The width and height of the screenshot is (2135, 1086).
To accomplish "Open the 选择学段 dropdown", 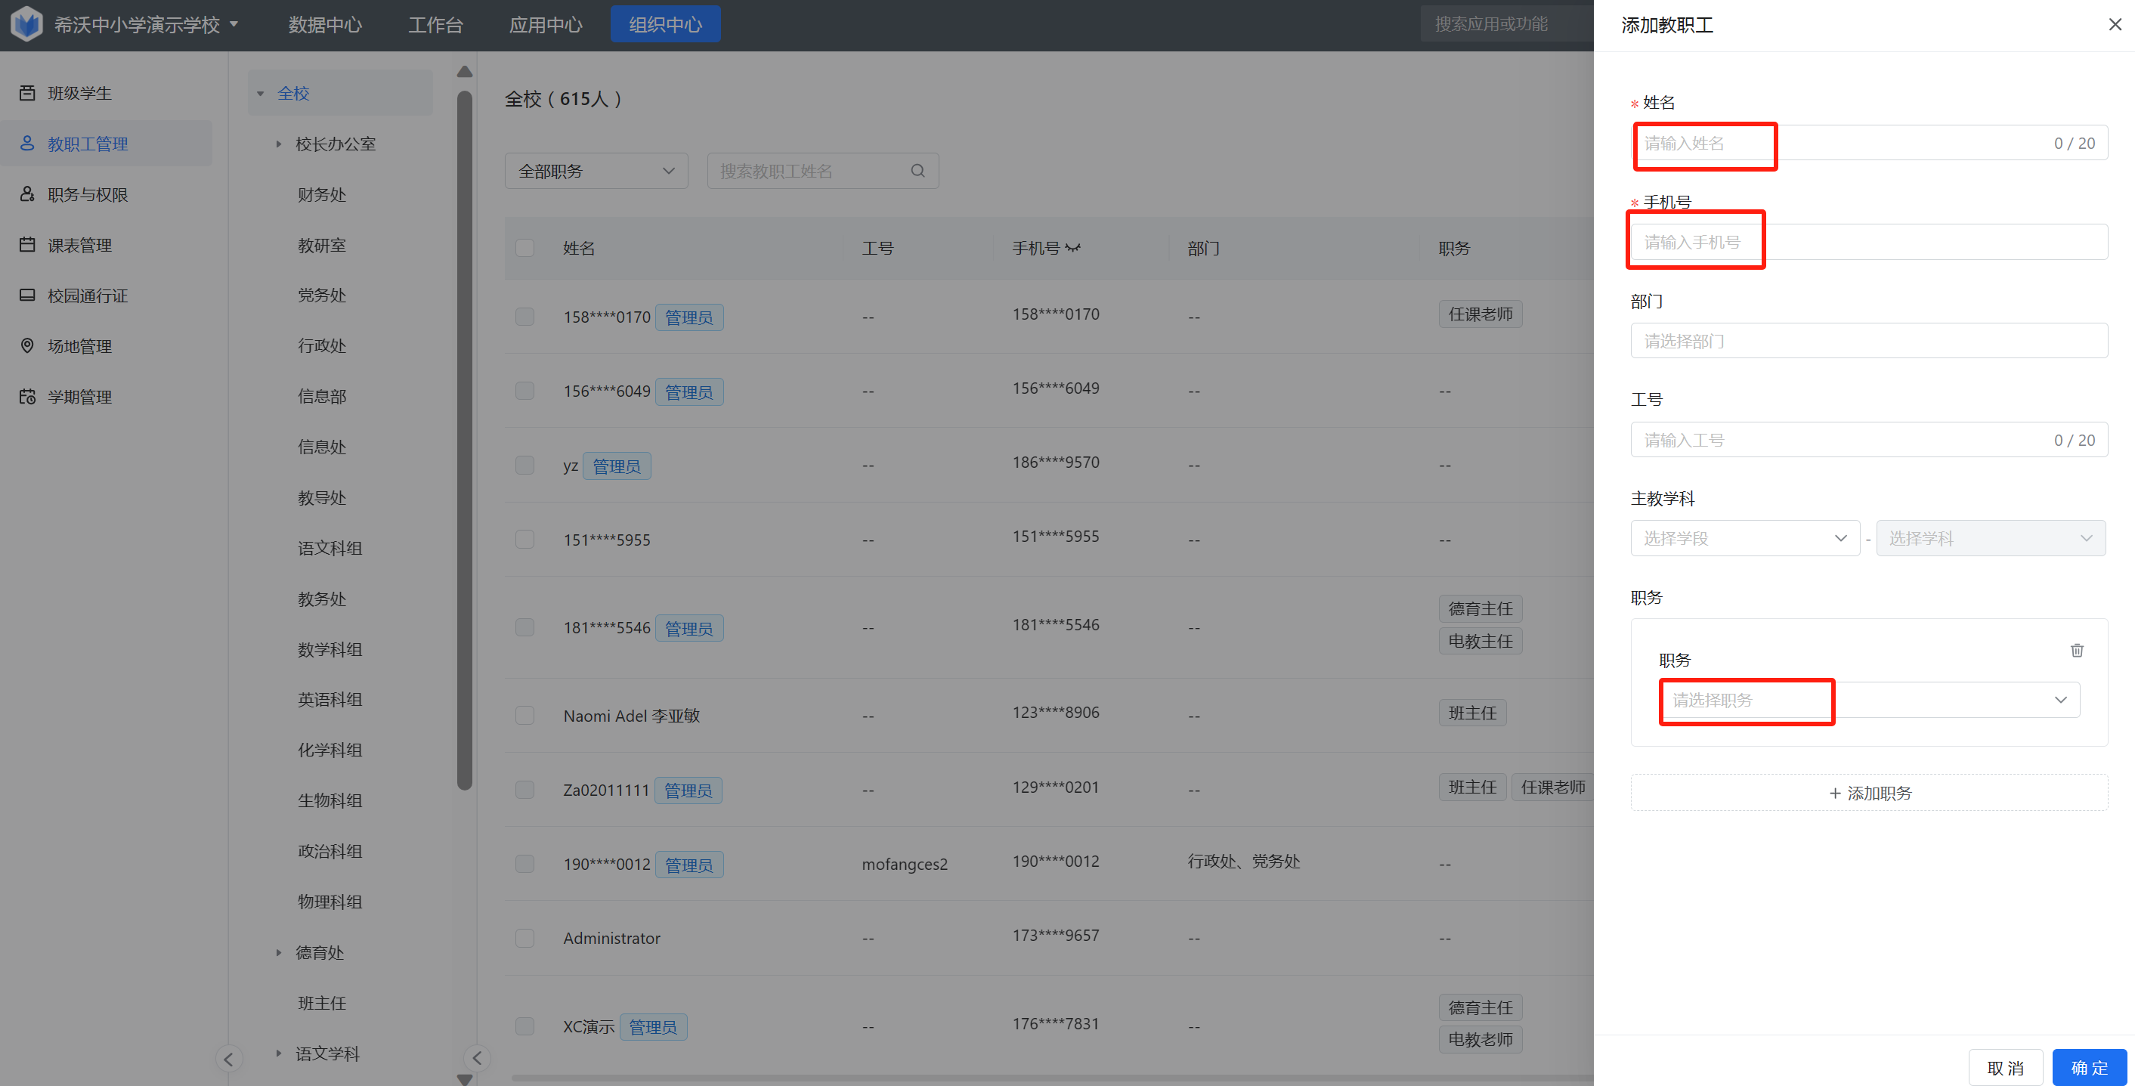I will (x=1744, y=538).
